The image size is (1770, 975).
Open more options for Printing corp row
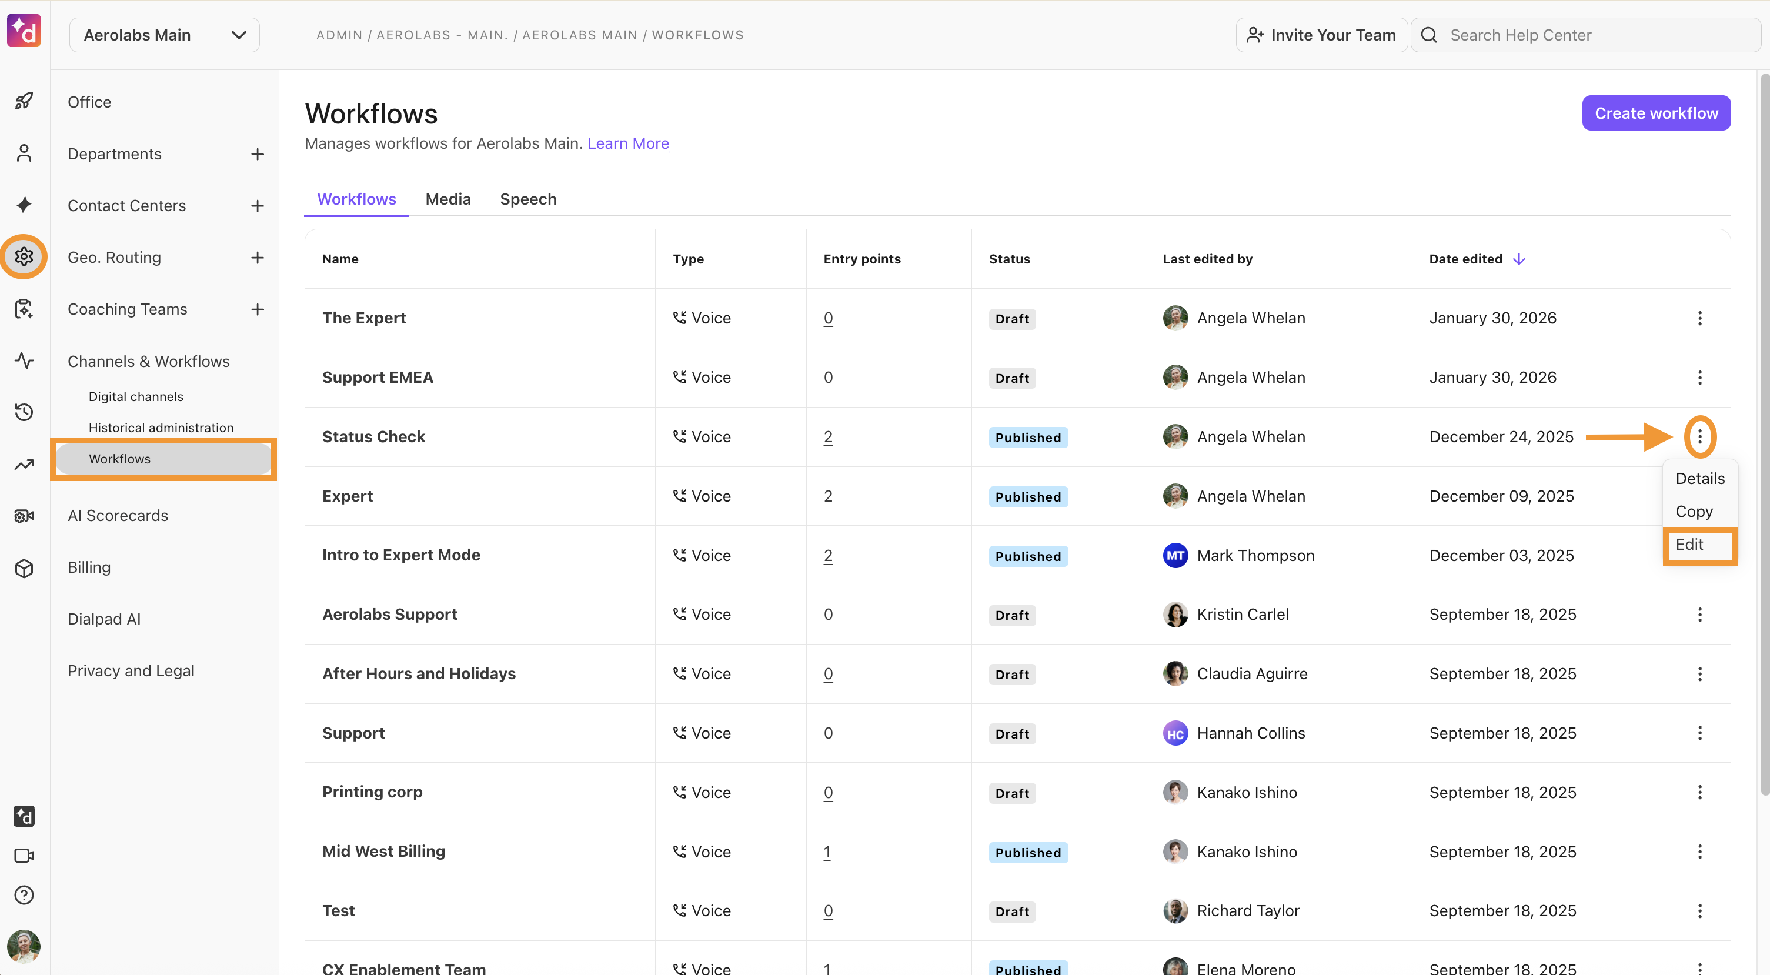coord(1699,792)
